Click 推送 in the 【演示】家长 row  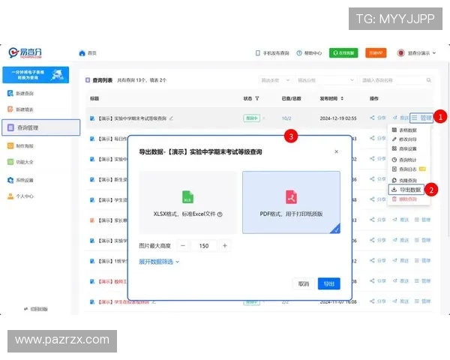tap(401, 220)
